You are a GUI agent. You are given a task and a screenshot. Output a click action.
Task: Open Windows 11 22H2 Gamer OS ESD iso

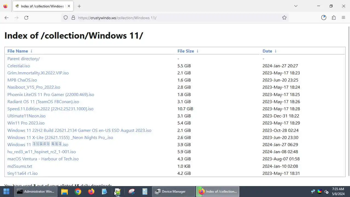coord(79,130)
